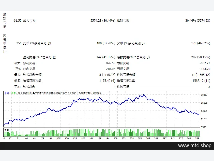Click the '手数' lots sub-chart label
Viewport: 214px width, 161px height.
coord(7,130)
